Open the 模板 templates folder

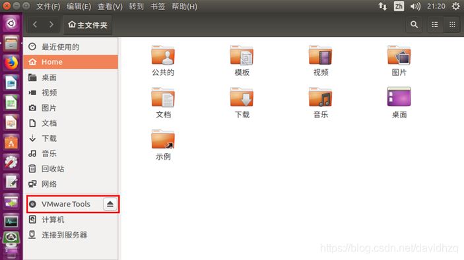(x=242, y=61)
